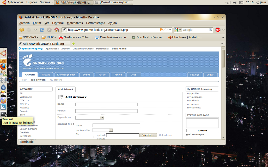Image resolution: width=268 pixels, height=167 pixels.
Task: Open the my messages link
Action: click(x=195, y=97)
